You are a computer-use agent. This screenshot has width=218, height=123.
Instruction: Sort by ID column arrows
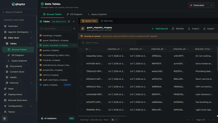point(89,49)
